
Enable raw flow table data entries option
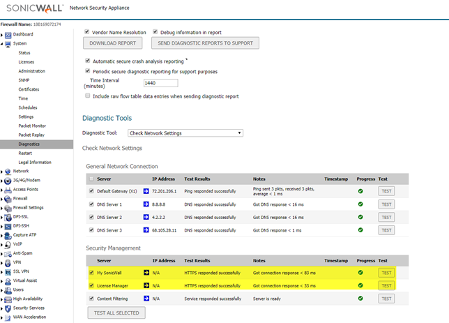coord(87,96)
